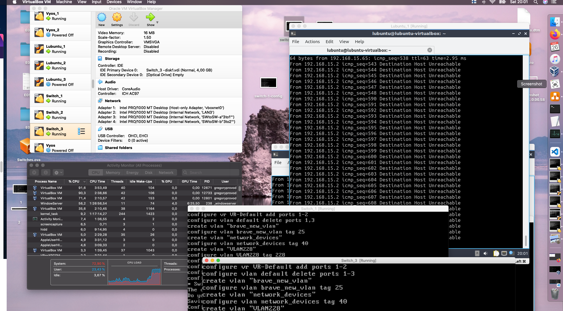Sort by PID column header
563x311 pixels.
coord(207,181)
